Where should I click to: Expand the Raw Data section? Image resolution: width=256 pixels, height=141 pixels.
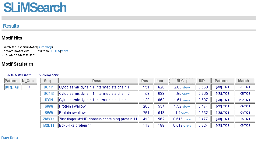(9, 138)
